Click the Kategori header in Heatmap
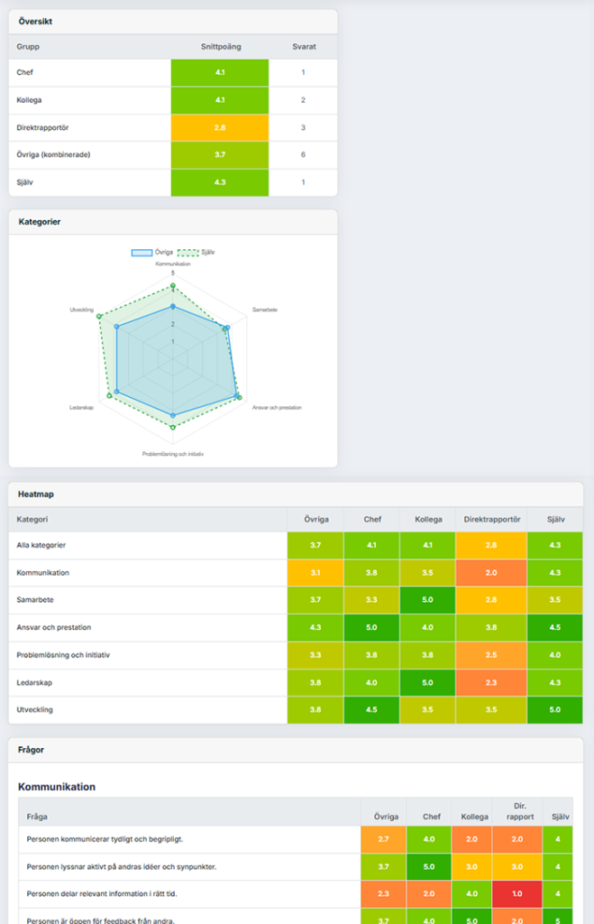The width and height of the screenshot is (594, 924). 33,520
